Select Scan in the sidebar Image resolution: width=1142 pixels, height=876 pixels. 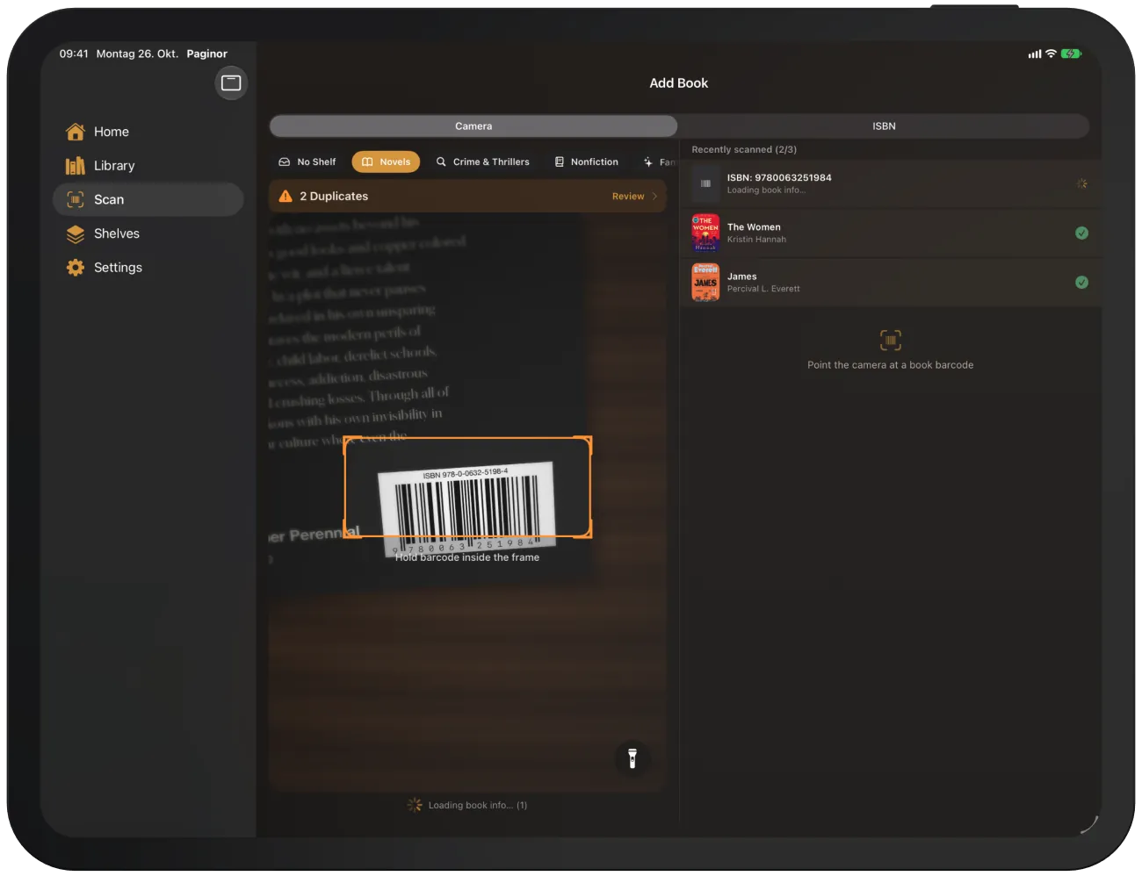pyautogui.click(x=148, y=199)
